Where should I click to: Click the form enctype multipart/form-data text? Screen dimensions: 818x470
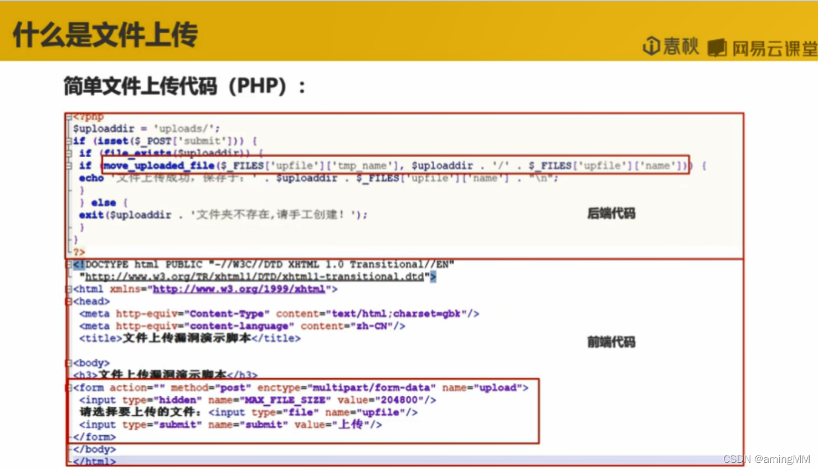tap(346, 388)
